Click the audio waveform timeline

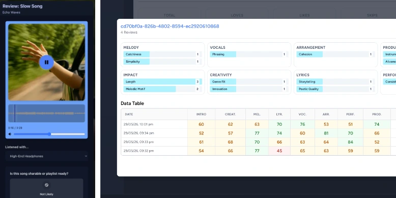[x=46, y=114]
